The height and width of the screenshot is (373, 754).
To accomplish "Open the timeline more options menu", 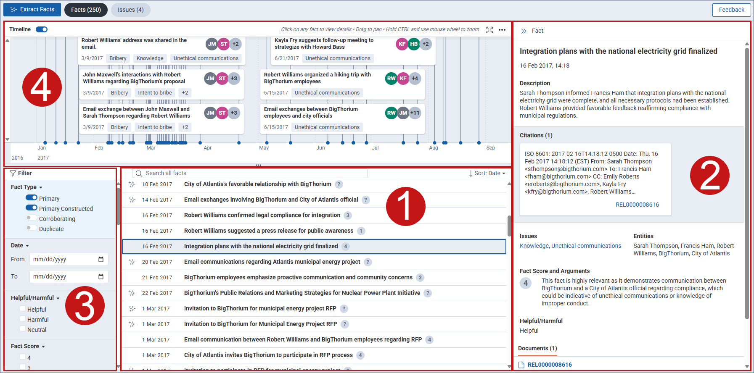I will 502,30.
